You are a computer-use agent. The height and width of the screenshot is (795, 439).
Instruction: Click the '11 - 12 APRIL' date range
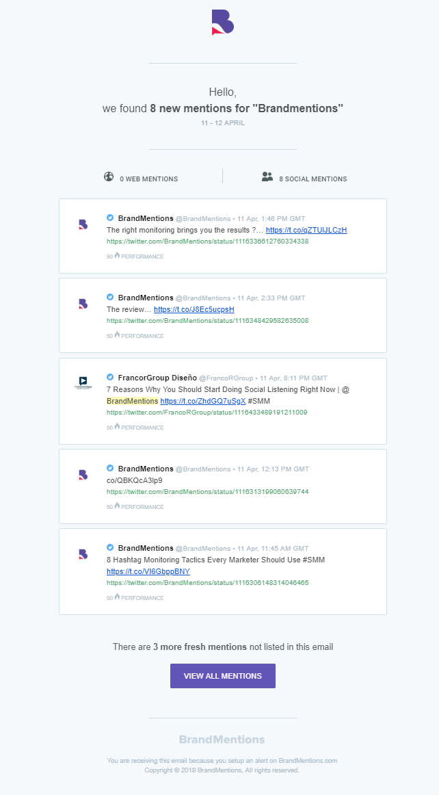pyautogui.click(x=222, y=123)
